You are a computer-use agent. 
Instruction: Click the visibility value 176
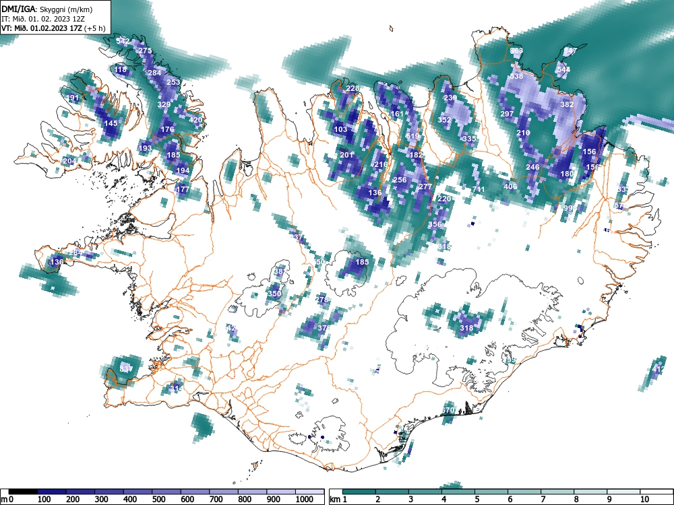click(x=167, y=129)
